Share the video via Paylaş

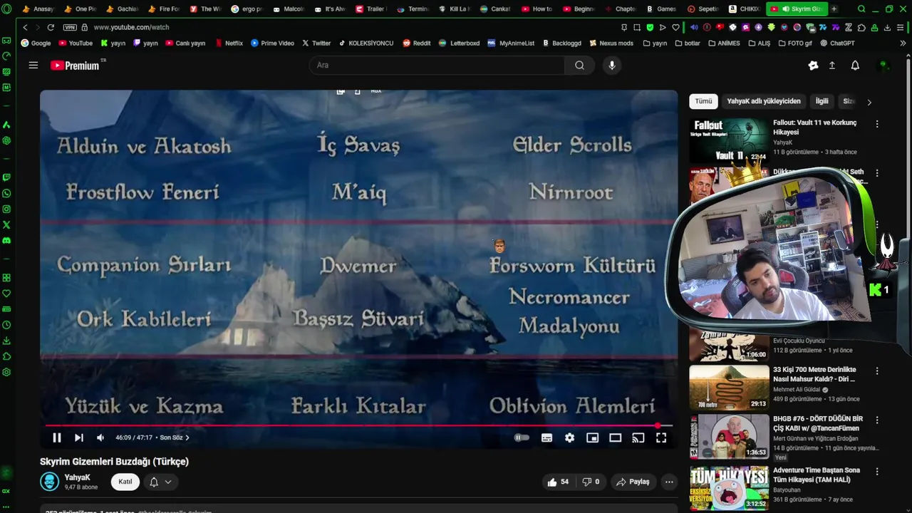pyautogui.click(x=633, y=482)
